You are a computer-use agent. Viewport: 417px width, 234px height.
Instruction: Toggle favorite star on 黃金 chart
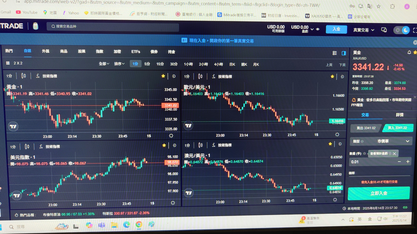[x=163, y=76]
